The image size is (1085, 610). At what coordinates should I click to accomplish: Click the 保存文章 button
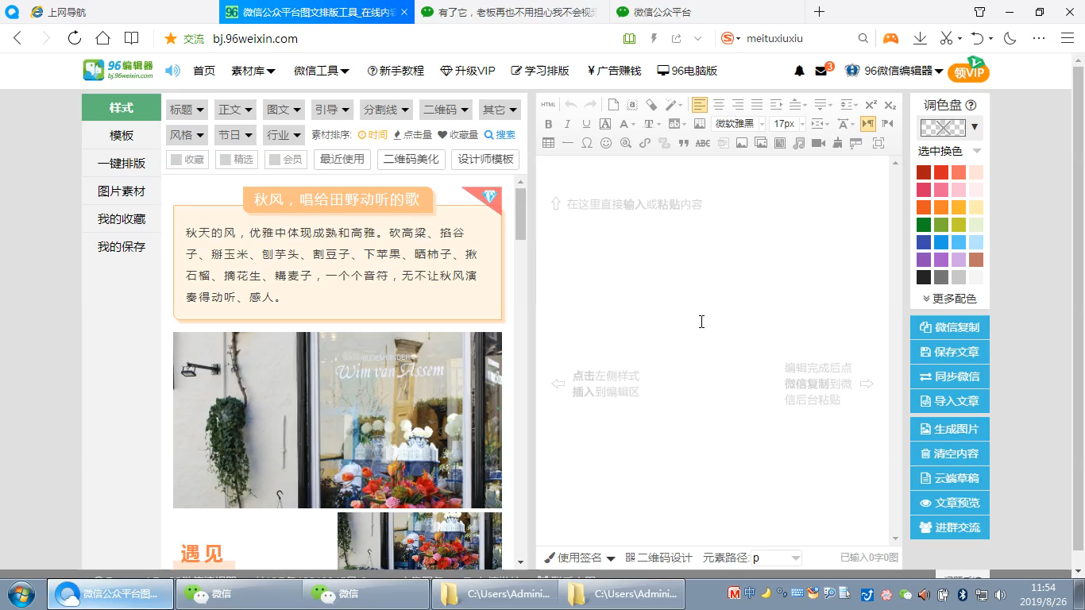pos(949,352)
